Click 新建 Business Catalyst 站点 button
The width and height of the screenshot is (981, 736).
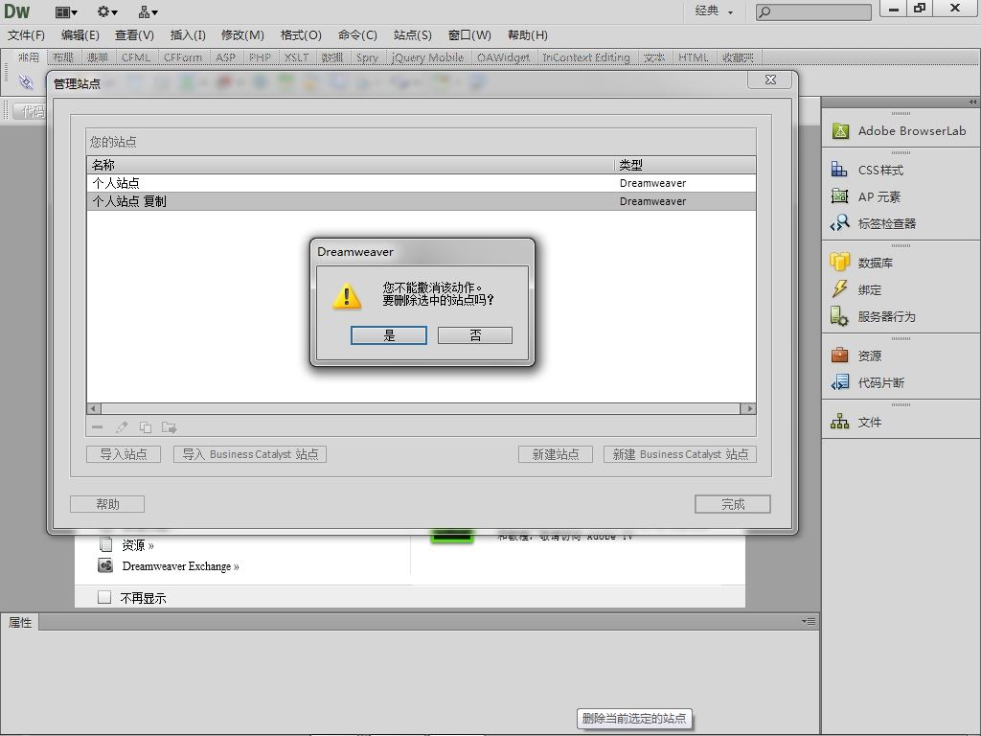click(x=680, y=453)
